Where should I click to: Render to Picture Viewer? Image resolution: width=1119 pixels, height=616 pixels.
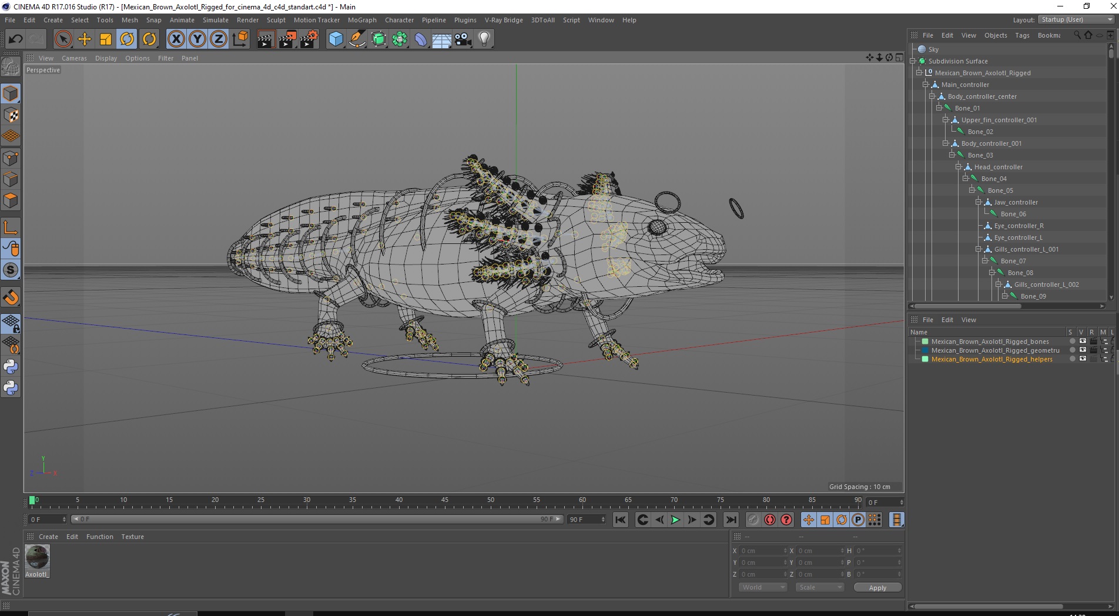287,39
